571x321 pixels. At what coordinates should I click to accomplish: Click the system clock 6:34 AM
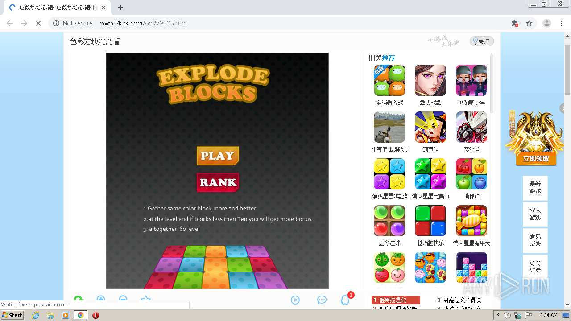pyautogui.click(x=548, y=315)
